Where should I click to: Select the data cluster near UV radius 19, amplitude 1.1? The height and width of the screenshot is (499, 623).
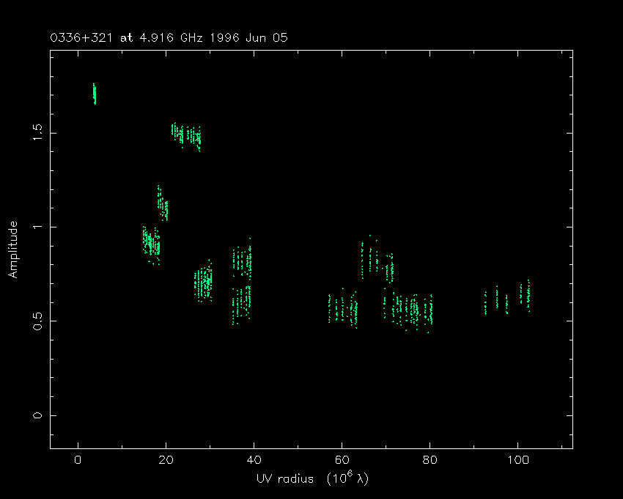(162, 204)
